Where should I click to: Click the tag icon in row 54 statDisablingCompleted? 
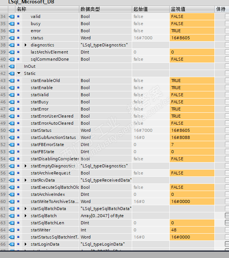(12, 159)
